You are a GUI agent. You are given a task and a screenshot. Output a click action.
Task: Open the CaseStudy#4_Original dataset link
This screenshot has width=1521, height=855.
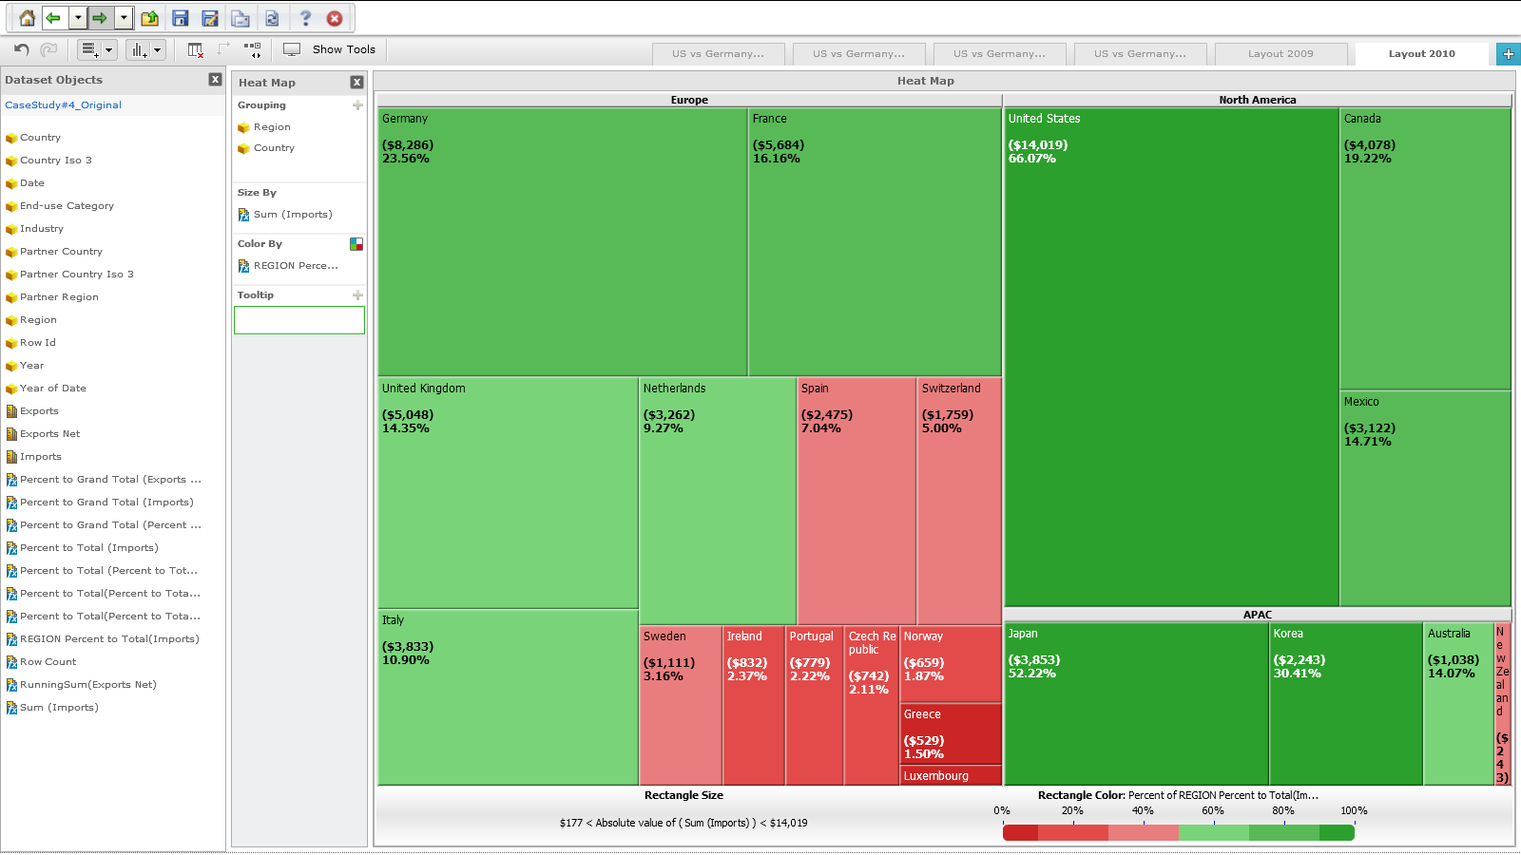tap(64, 105)
